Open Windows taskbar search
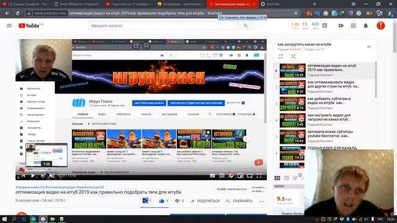This screenshot has height=223, width=397. (14, 219)
